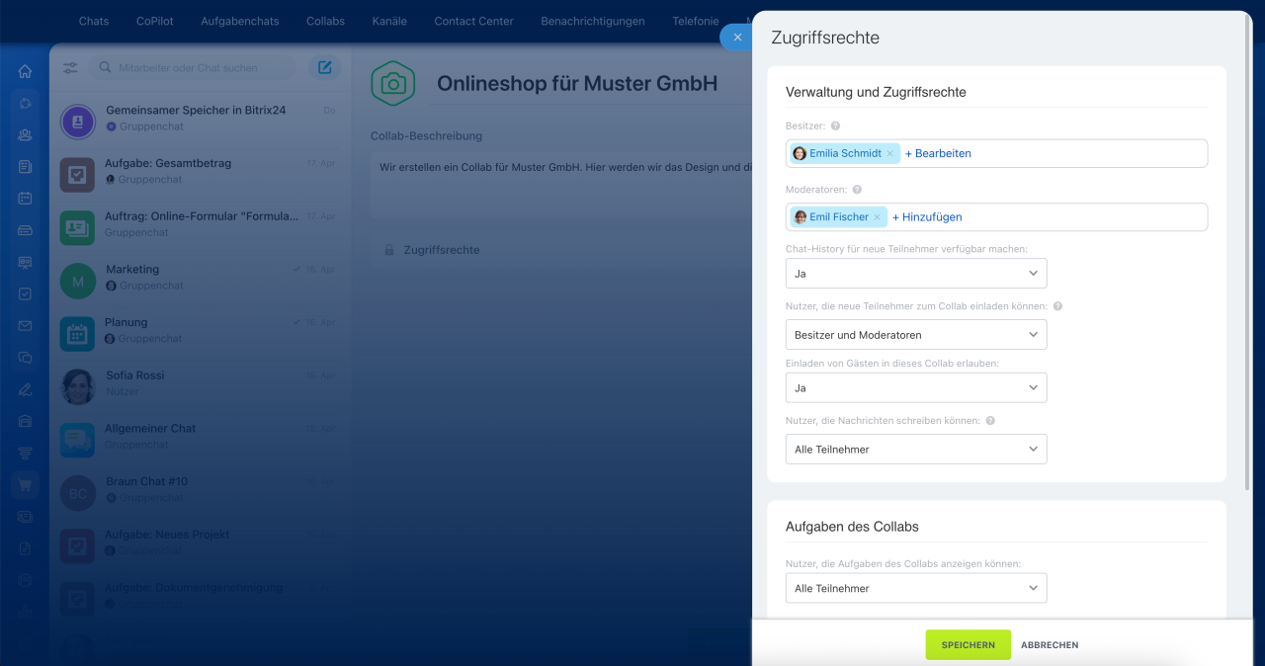
Task: Open the calendar icon in sidebar
Action: (x=25, y=199)
